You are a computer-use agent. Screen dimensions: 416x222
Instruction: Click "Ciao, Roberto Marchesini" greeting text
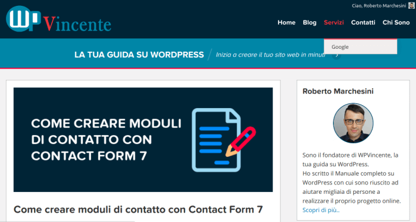(x=379, y=5)
